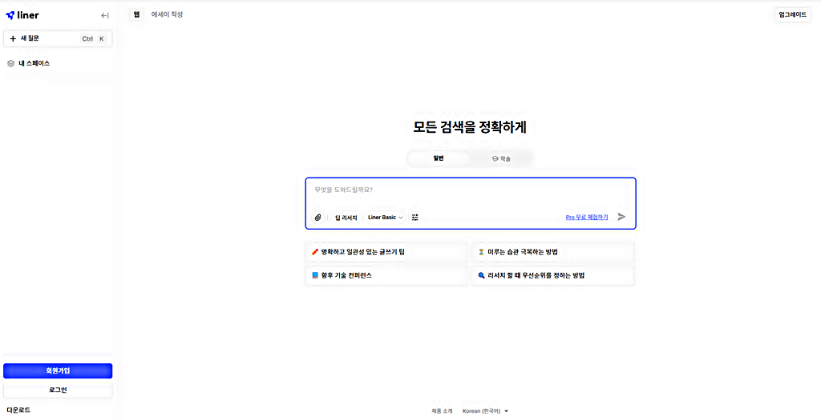Click the 회원가입 button
Screen dimensions: 821x420
(58, 371)
